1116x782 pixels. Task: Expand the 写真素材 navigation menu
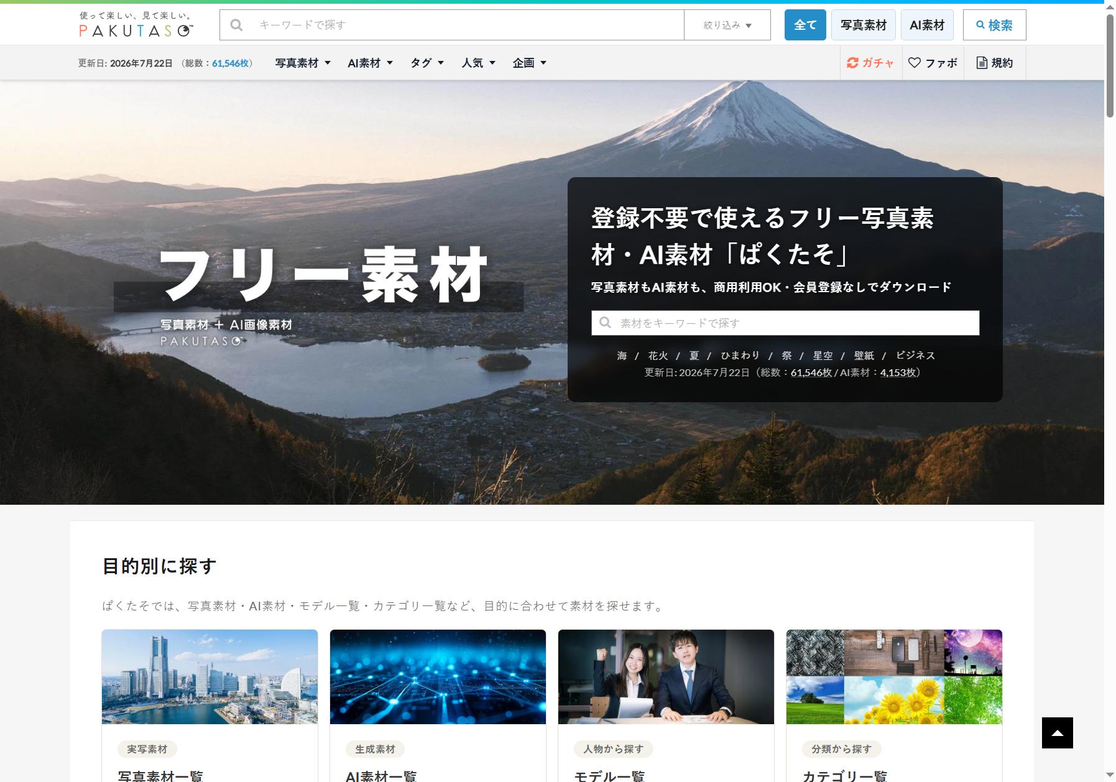tap(303, 63)
